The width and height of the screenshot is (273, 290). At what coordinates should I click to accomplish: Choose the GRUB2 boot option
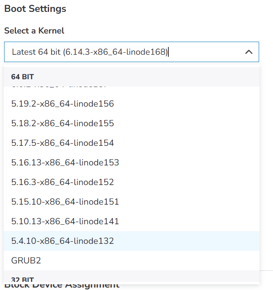(x=132, y=261)
